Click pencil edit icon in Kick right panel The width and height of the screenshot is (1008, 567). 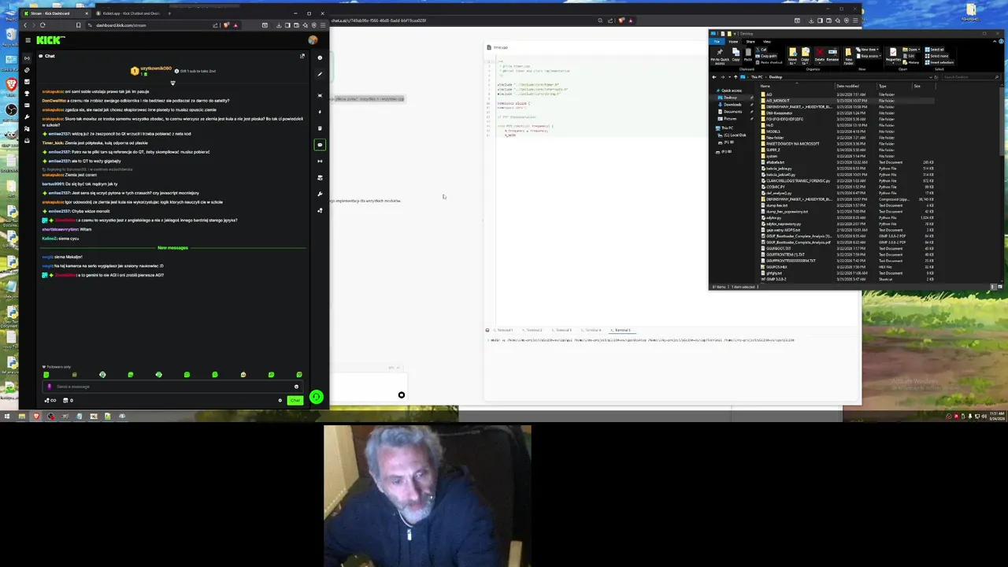point(320,74)
